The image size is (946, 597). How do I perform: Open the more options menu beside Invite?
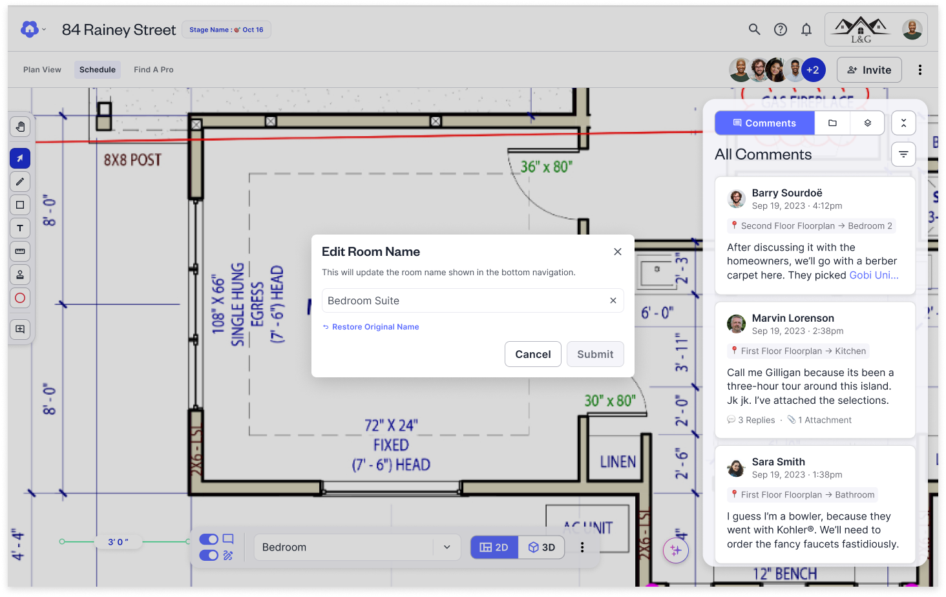pyautogui.click(x=920, y=70)
